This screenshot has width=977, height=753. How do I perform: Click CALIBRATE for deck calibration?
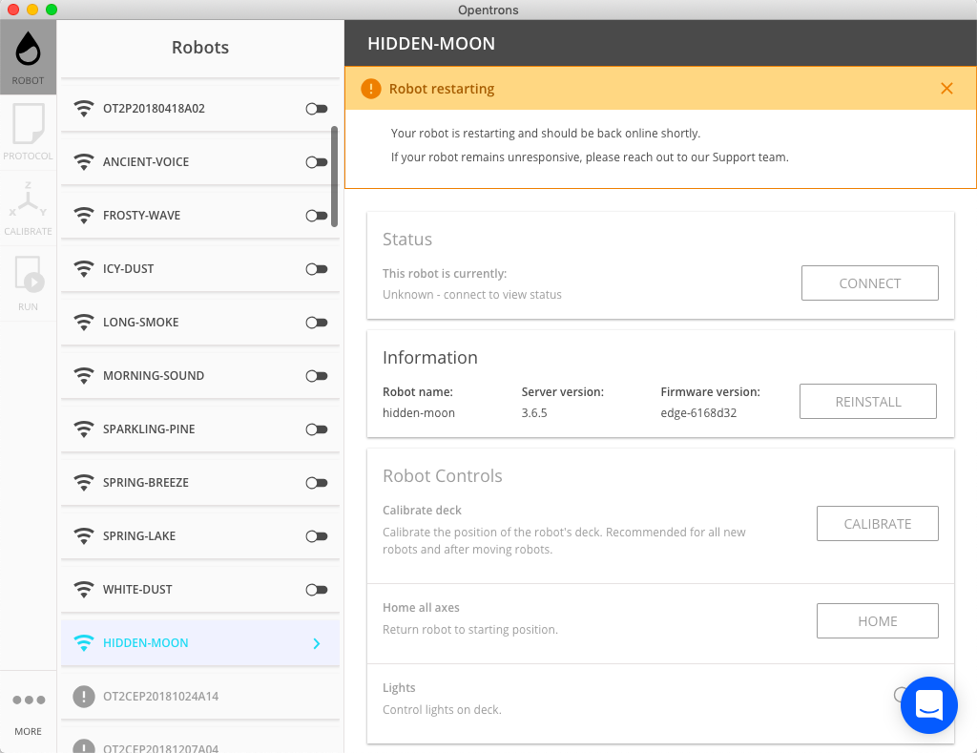tap(878, 524)
